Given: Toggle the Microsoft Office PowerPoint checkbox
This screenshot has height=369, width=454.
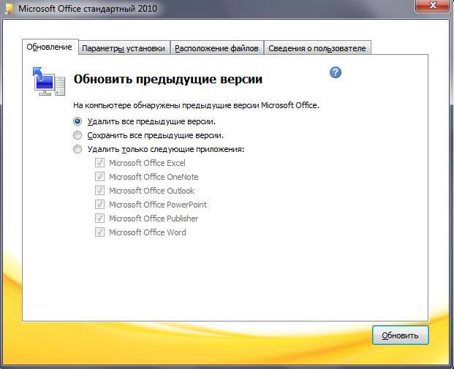Looking at the screenshot, I should tap(99, 205).
